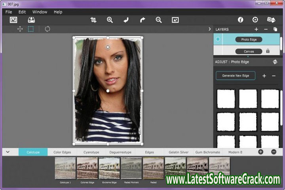Click minus beside Generate New Edge
Image resolution: width=285 pixels, height=190 pixels.
274,76
